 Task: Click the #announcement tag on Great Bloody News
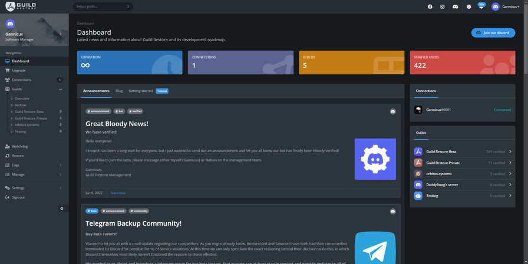pos(98,111)
